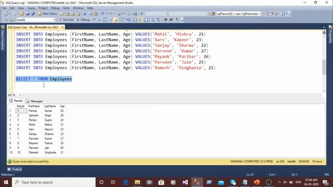Switch output to Results to File
The height and width of the screenshot is (187, 333).
[x=146, y=20]
